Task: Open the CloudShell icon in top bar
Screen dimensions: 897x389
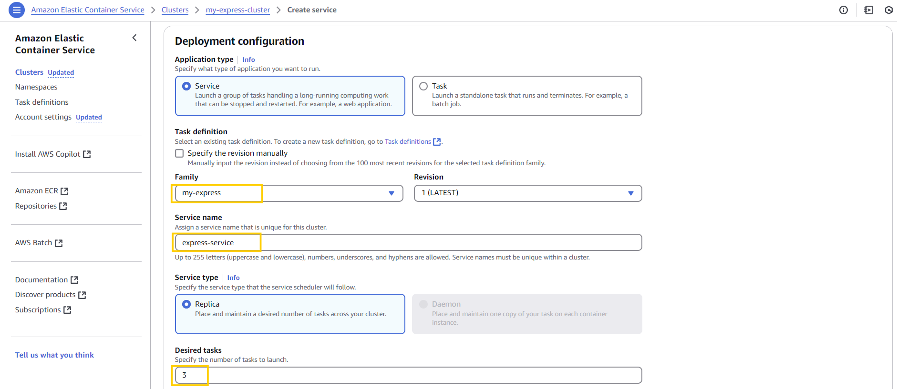Action: point(868,10)
